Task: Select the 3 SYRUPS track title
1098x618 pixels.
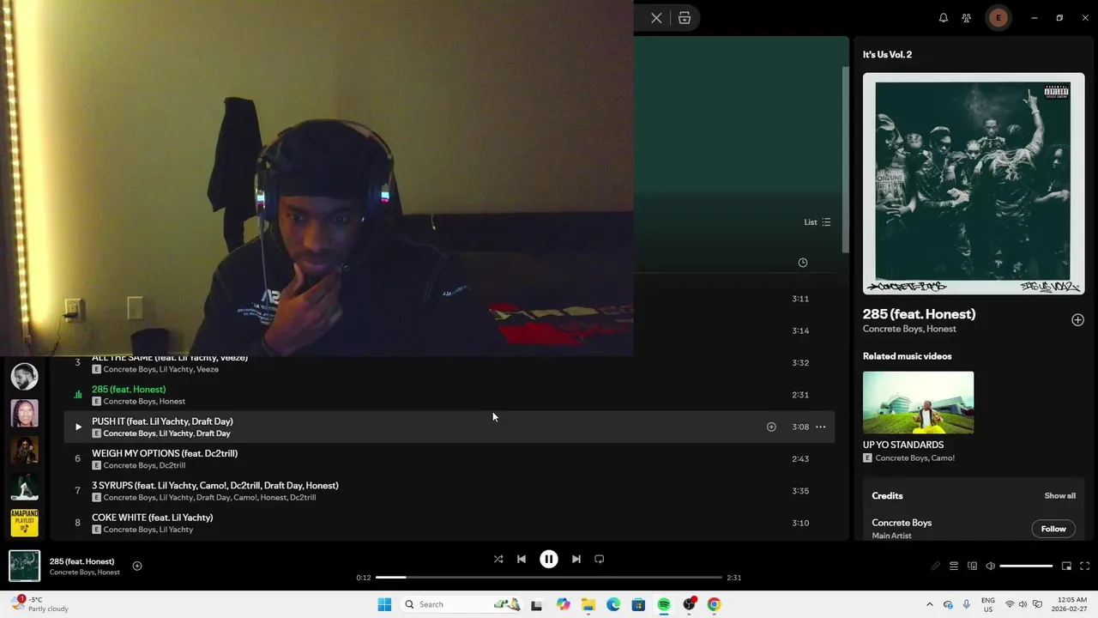Action: [215, 486]
